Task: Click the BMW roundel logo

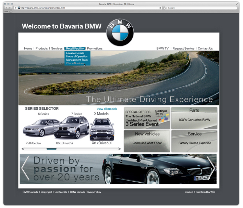Action: (120, 32)
